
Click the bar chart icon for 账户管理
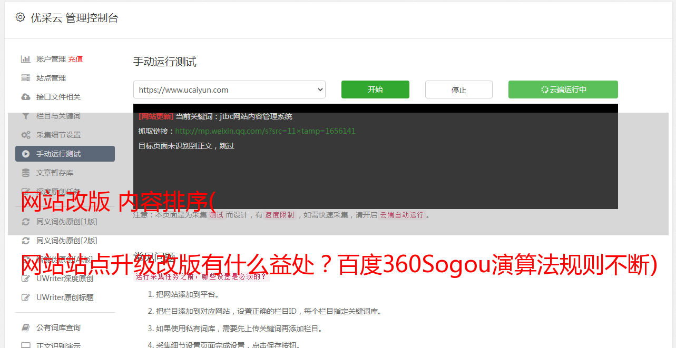[25, 59]
